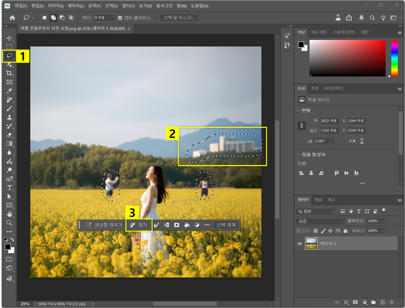Click the 선택 해제 button

click(x=226, y=225)
